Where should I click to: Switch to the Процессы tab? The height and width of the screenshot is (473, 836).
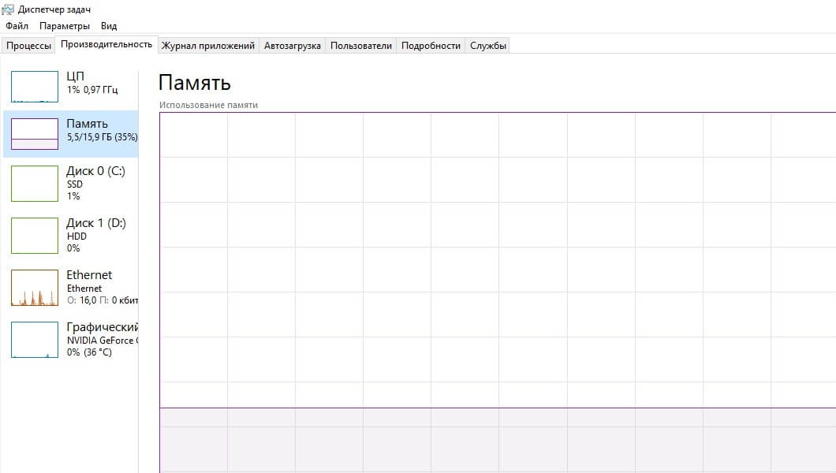click(28, 46)
